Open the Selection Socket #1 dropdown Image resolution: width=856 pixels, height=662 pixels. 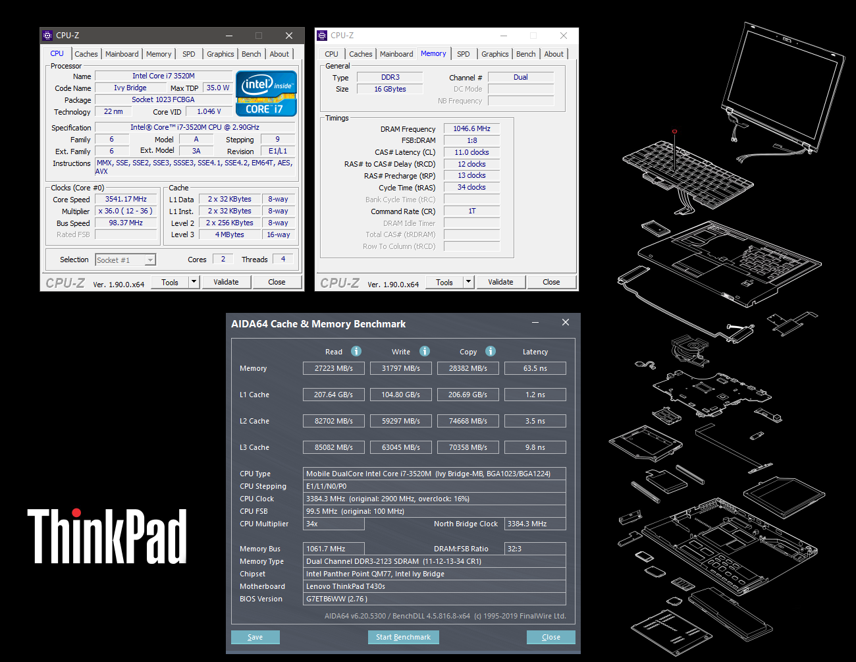pos(150,260)
